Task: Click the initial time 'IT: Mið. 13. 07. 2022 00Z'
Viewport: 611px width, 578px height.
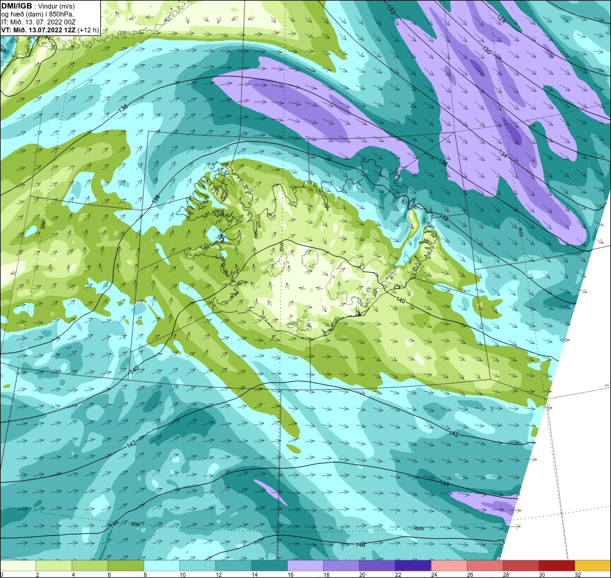Action: tap(38, 22)
